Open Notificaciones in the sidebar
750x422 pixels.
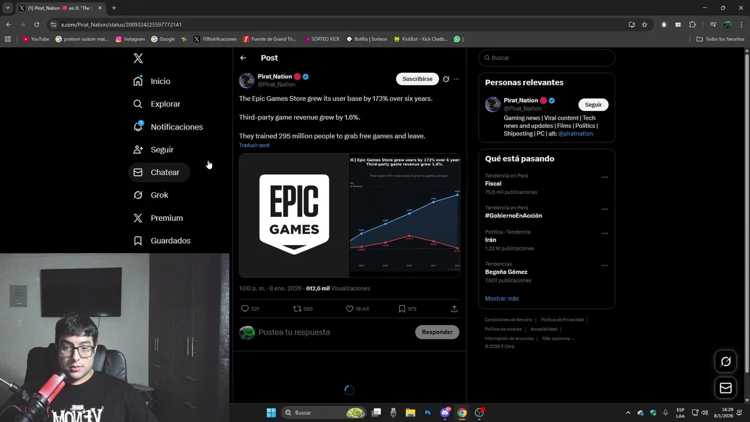click(x=168, y=127)
